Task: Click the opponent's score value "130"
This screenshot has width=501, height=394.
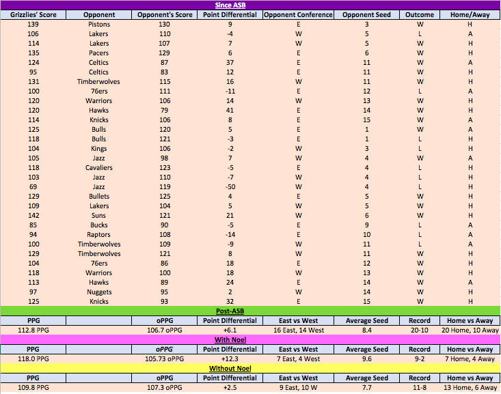Action: tap(165, 25)
